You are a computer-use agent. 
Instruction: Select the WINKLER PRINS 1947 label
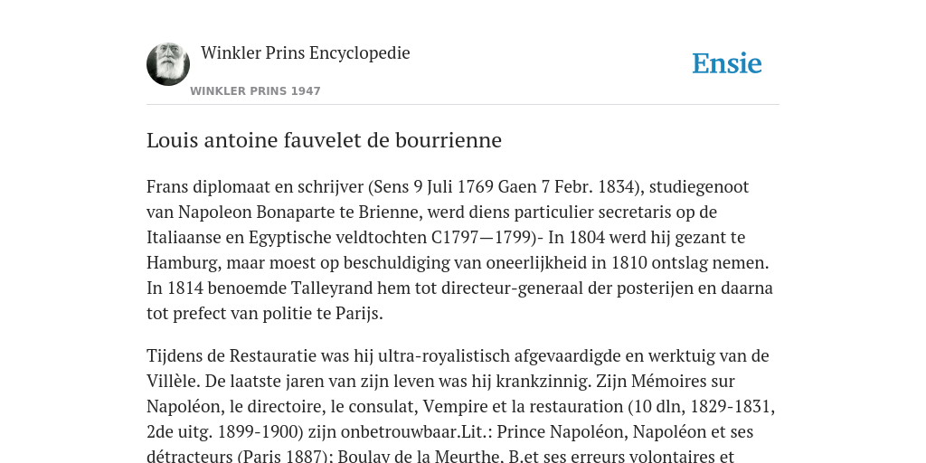click(255, 91)
